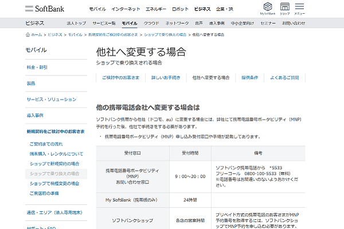This screenshot has width=344, height=229.
Task: Click the SoftBank logo
Action: (45, 9)
